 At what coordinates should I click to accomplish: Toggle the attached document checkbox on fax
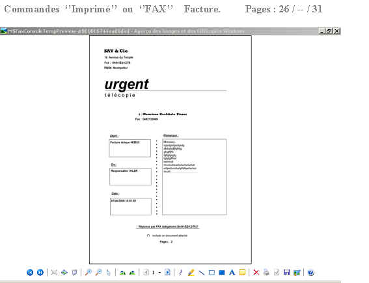pyautogui.click(x=148, y=236)
